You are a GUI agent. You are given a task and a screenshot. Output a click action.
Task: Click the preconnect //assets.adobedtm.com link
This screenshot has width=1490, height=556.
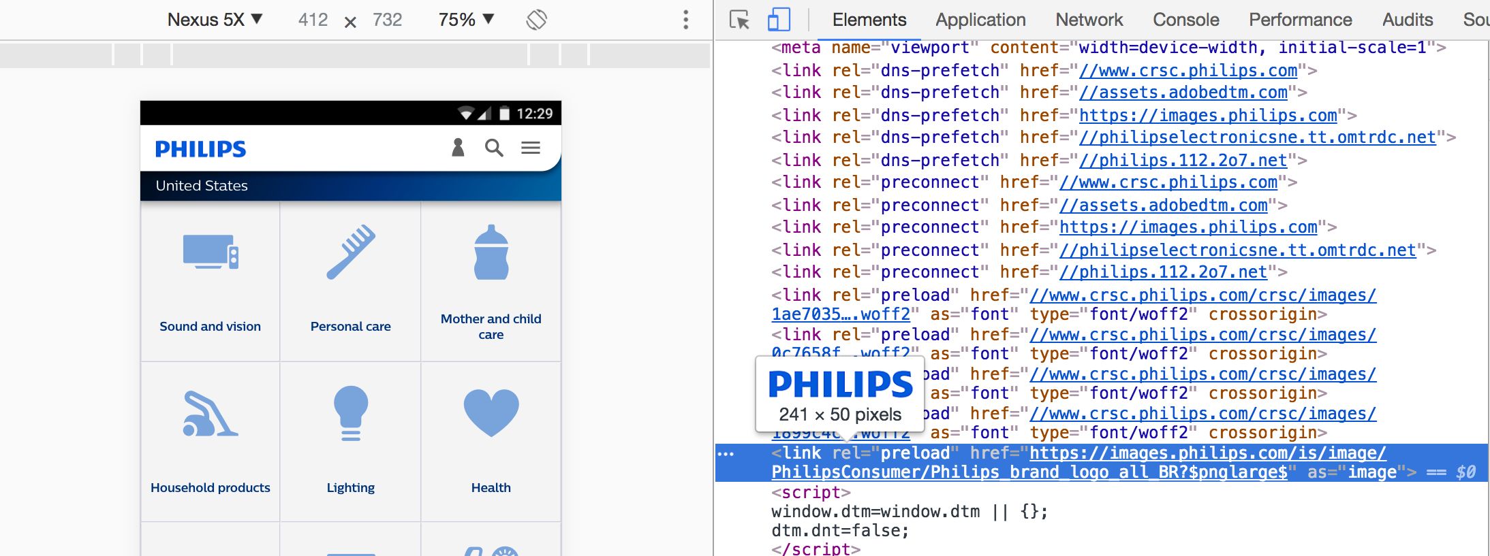(1164, 206)
